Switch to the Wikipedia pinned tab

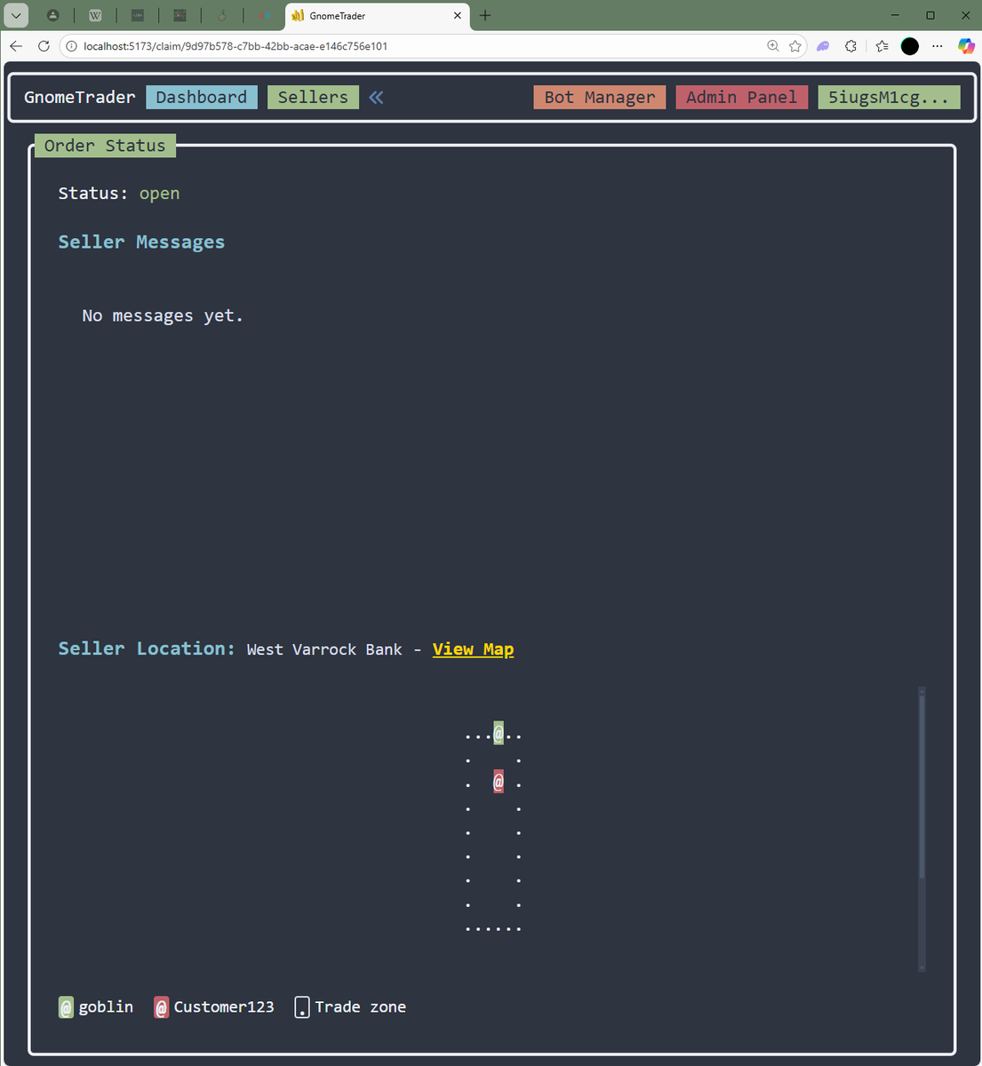(95, 15)
